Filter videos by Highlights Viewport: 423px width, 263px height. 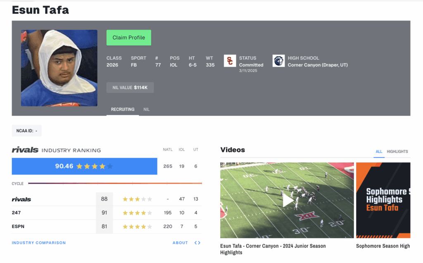[397, 151]
